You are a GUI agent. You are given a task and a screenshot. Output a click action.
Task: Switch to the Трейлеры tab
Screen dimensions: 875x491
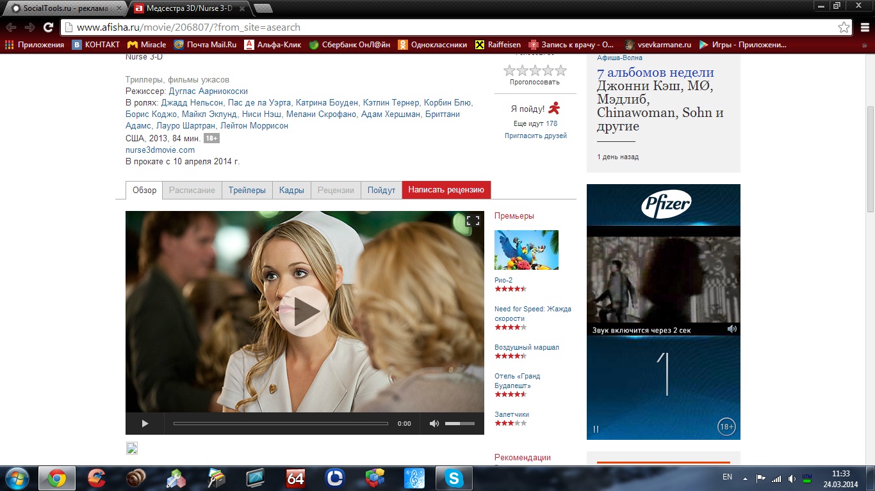point(247,190)
